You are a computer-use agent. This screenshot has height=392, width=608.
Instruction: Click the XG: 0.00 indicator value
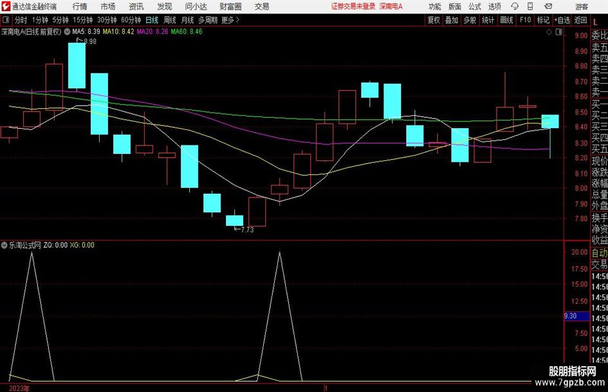[x=82, y=245]
